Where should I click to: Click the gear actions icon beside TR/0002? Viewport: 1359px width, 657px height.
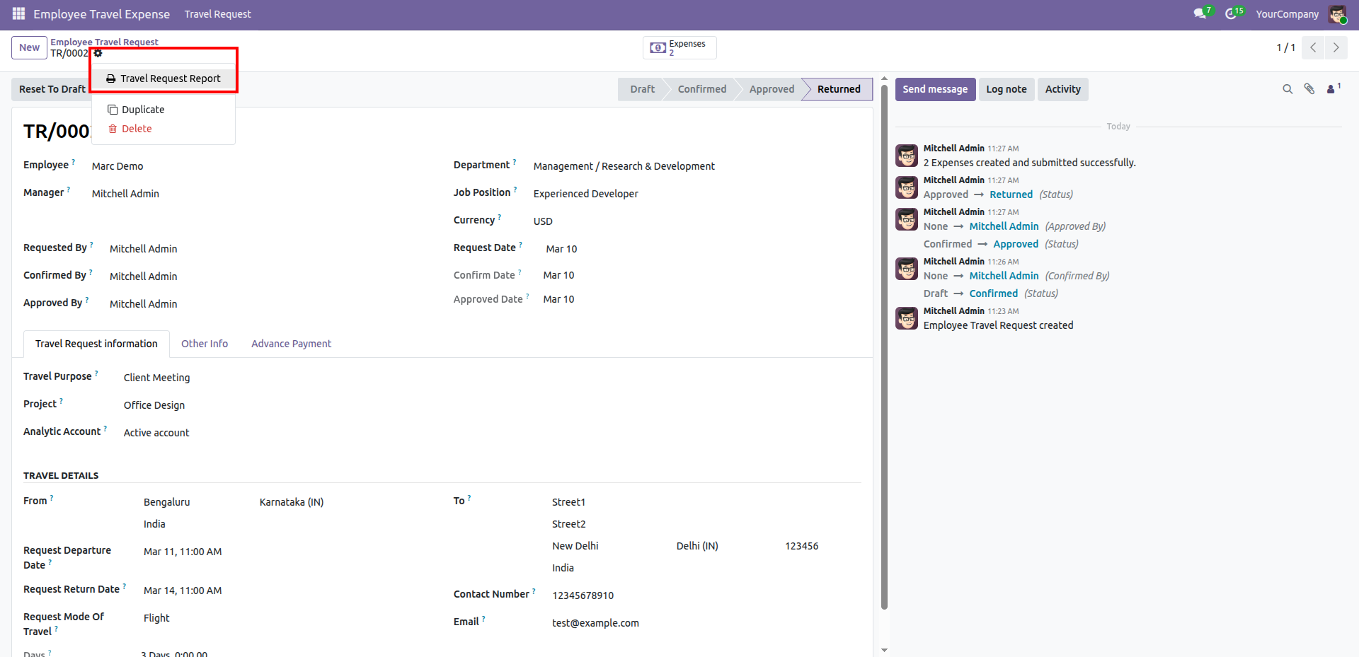pos(98,53)
